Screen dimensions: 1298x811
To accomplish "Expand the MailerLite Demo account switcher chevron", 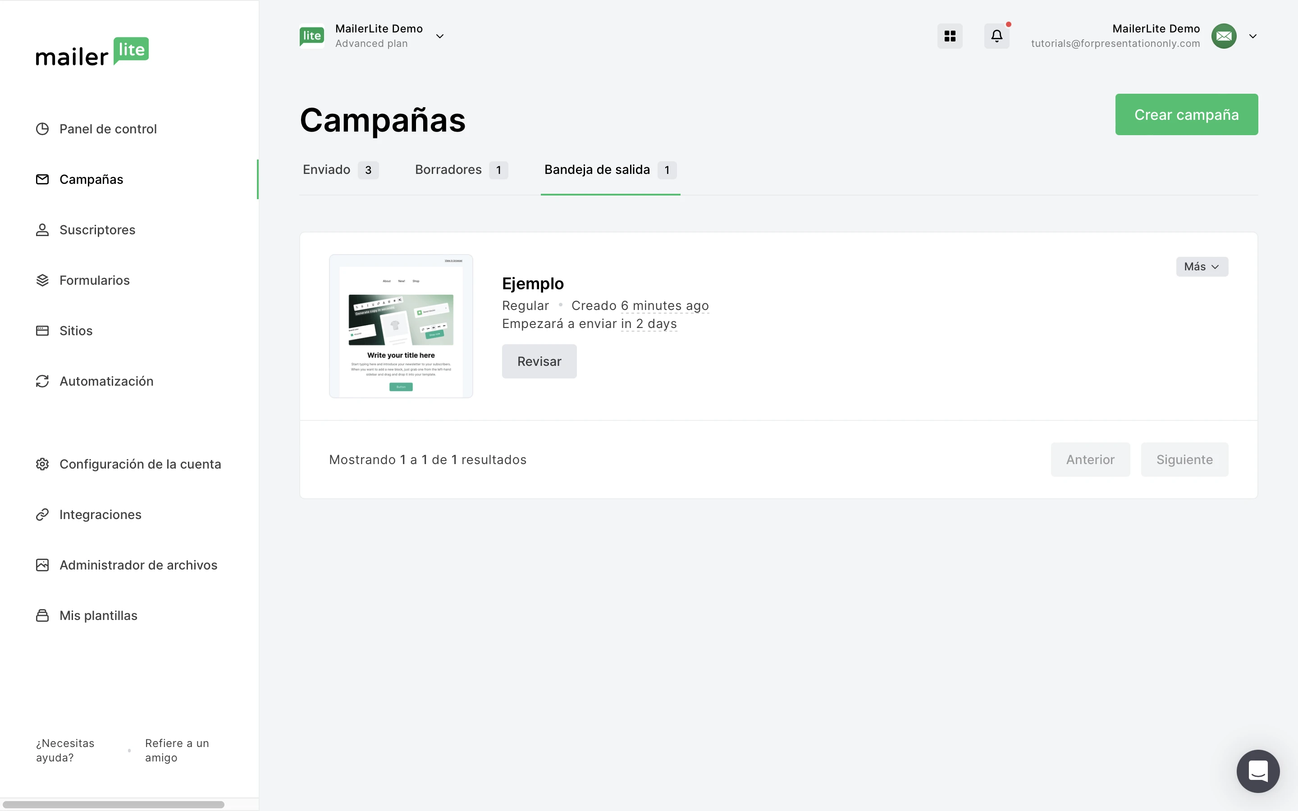I will [440, 36].
